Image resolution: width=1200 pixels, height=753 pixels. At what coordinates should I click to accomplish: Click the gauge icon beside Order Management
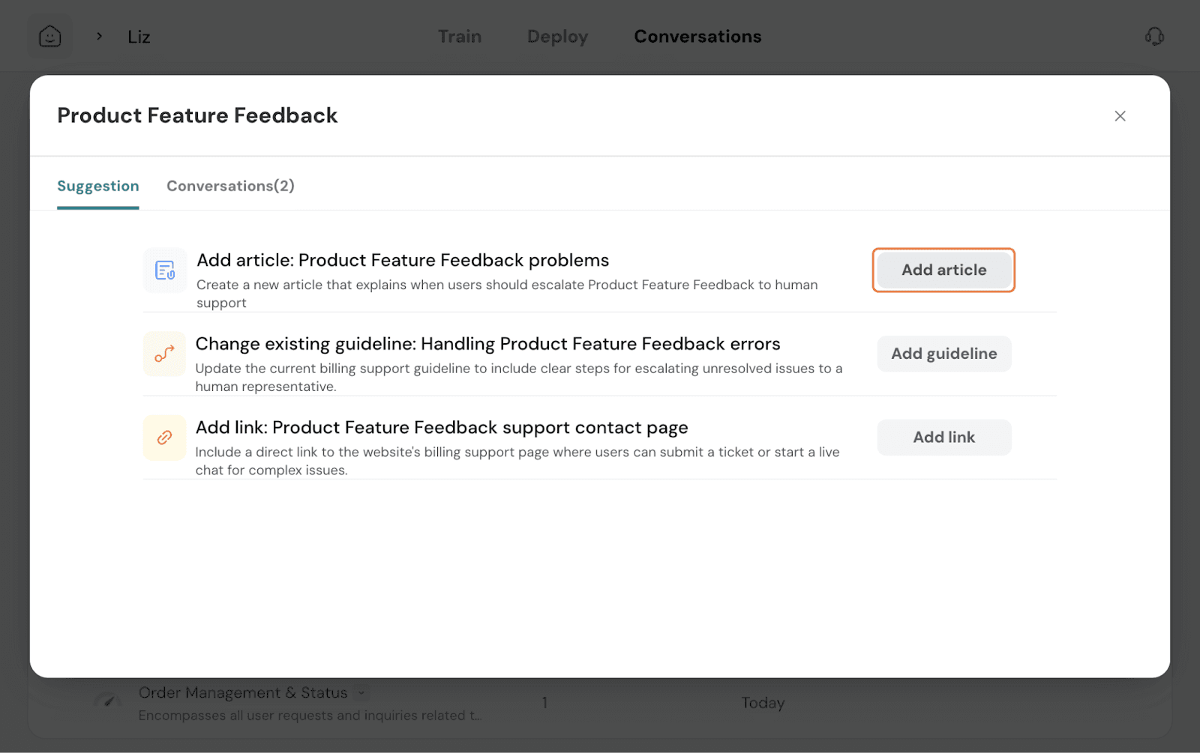coord(108,702)
